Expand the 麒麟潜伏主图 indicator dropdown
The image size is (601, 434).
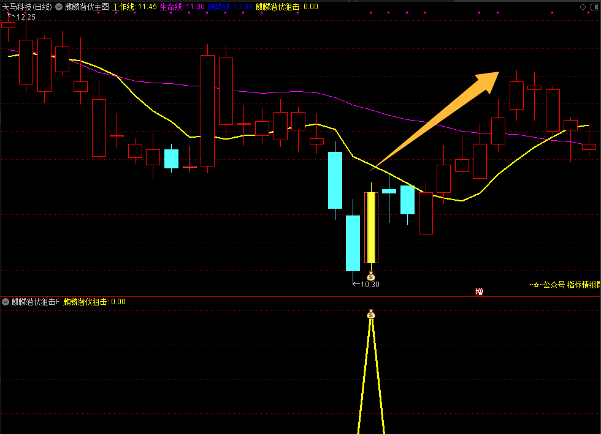[59, 7]
